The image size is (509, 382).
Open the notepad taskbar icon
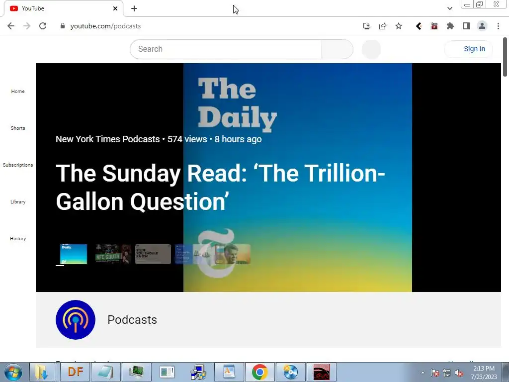click(x=105, y=372)
